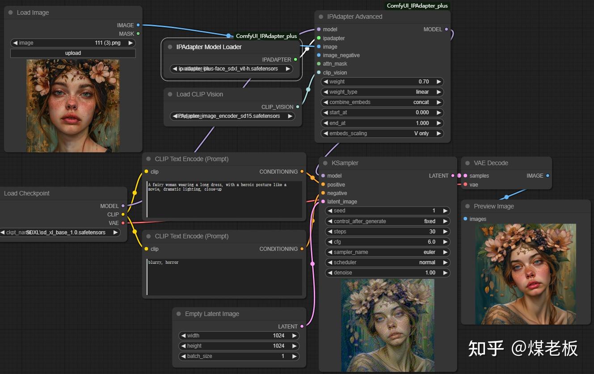Collapse the VAE Decode node dot
594x374 pixels.
(x=468, y=163)
